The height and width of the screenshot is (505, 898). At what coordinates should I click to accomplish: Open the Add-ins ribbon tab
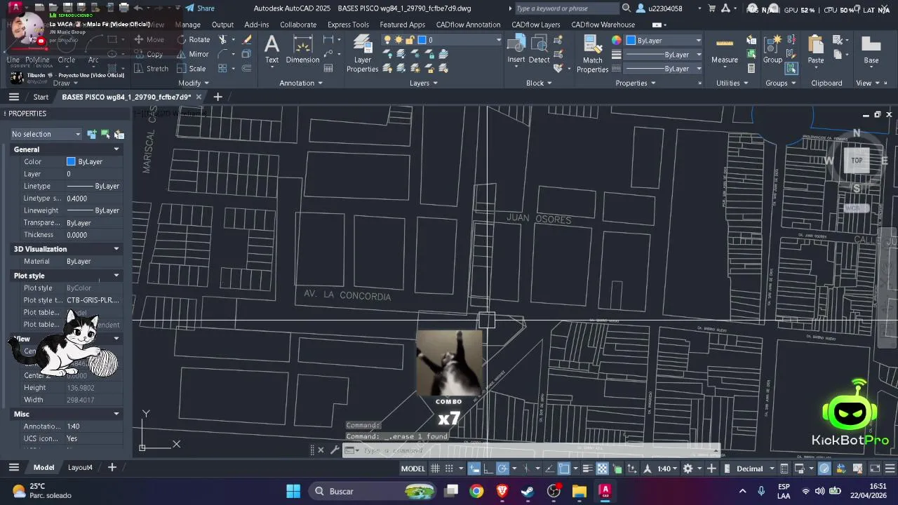click(257, 25)
